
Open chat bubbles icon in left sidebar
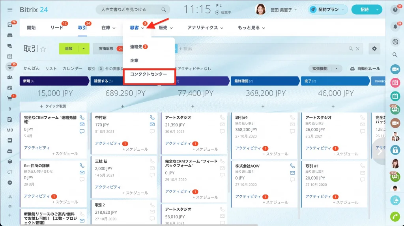click(x=10, y=46)
